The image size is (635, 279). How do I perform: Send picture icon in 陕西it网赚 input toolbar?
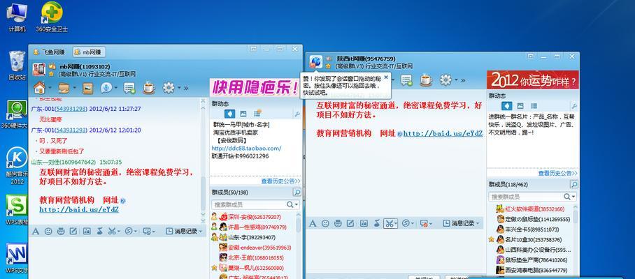pos(364,223)
